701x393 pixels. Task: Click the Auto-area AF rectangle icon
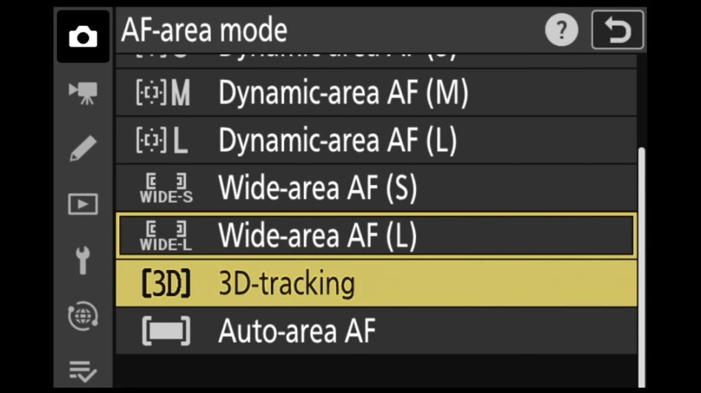166,331
